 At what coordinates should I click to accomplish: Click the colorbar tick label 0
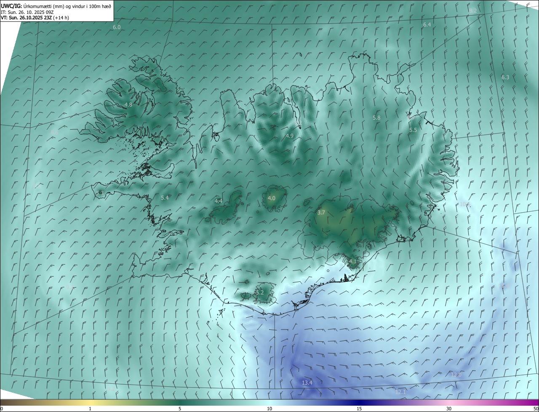click(x=2, y=409)
